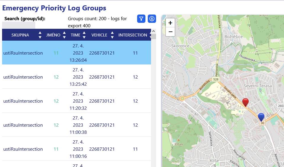Focus the Search group/id input field
The width and height of the screenshot is (284, 167).
[19, 25]
